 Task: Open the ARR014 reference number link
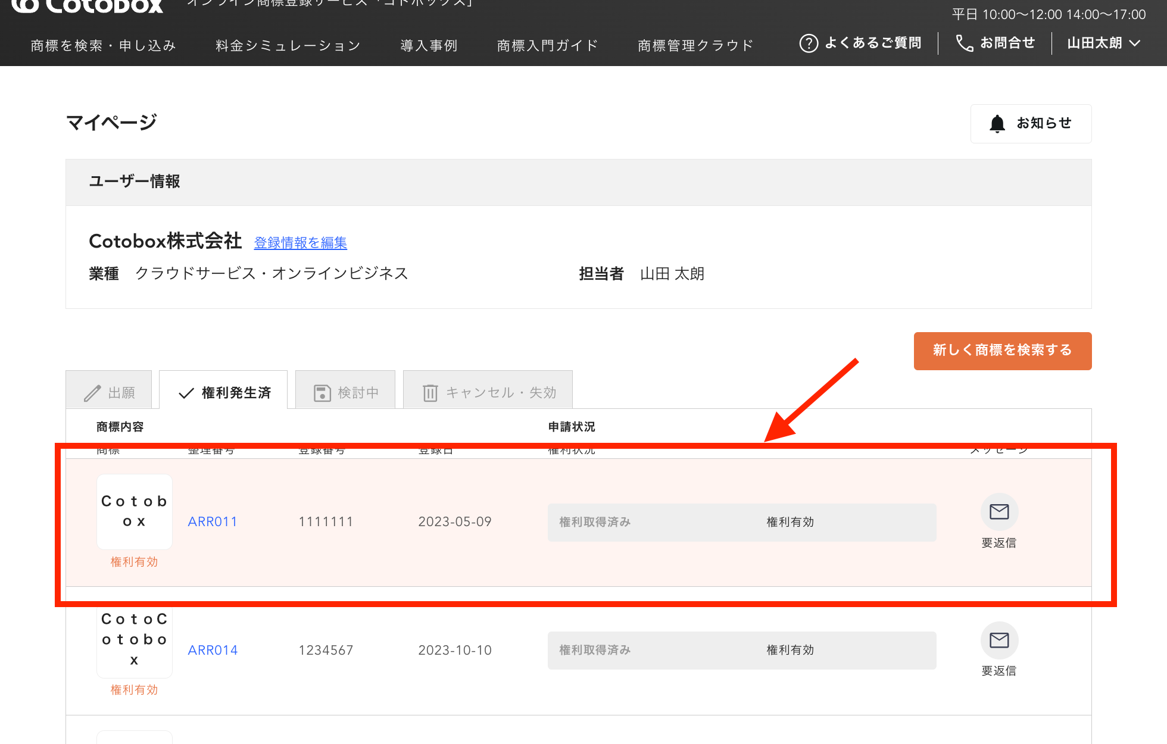(213, 651)
